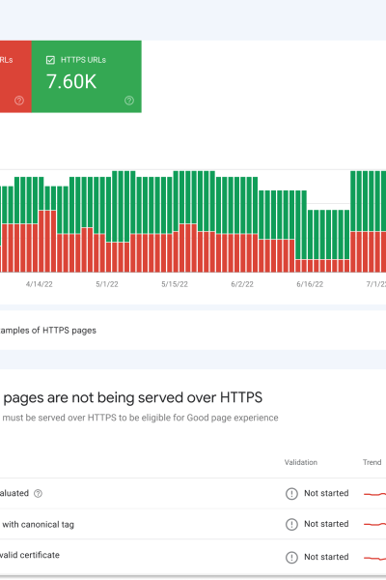Click 'pages are not being served over HTTPS' heading
The height and width of the screenshot is (580, 386).
(x=132, y=397)
